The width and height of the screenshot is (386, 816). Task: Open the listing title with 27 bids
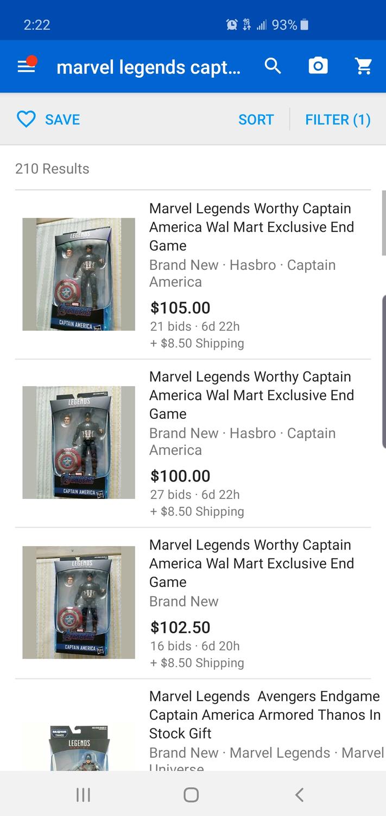click(x=251, y=395)
